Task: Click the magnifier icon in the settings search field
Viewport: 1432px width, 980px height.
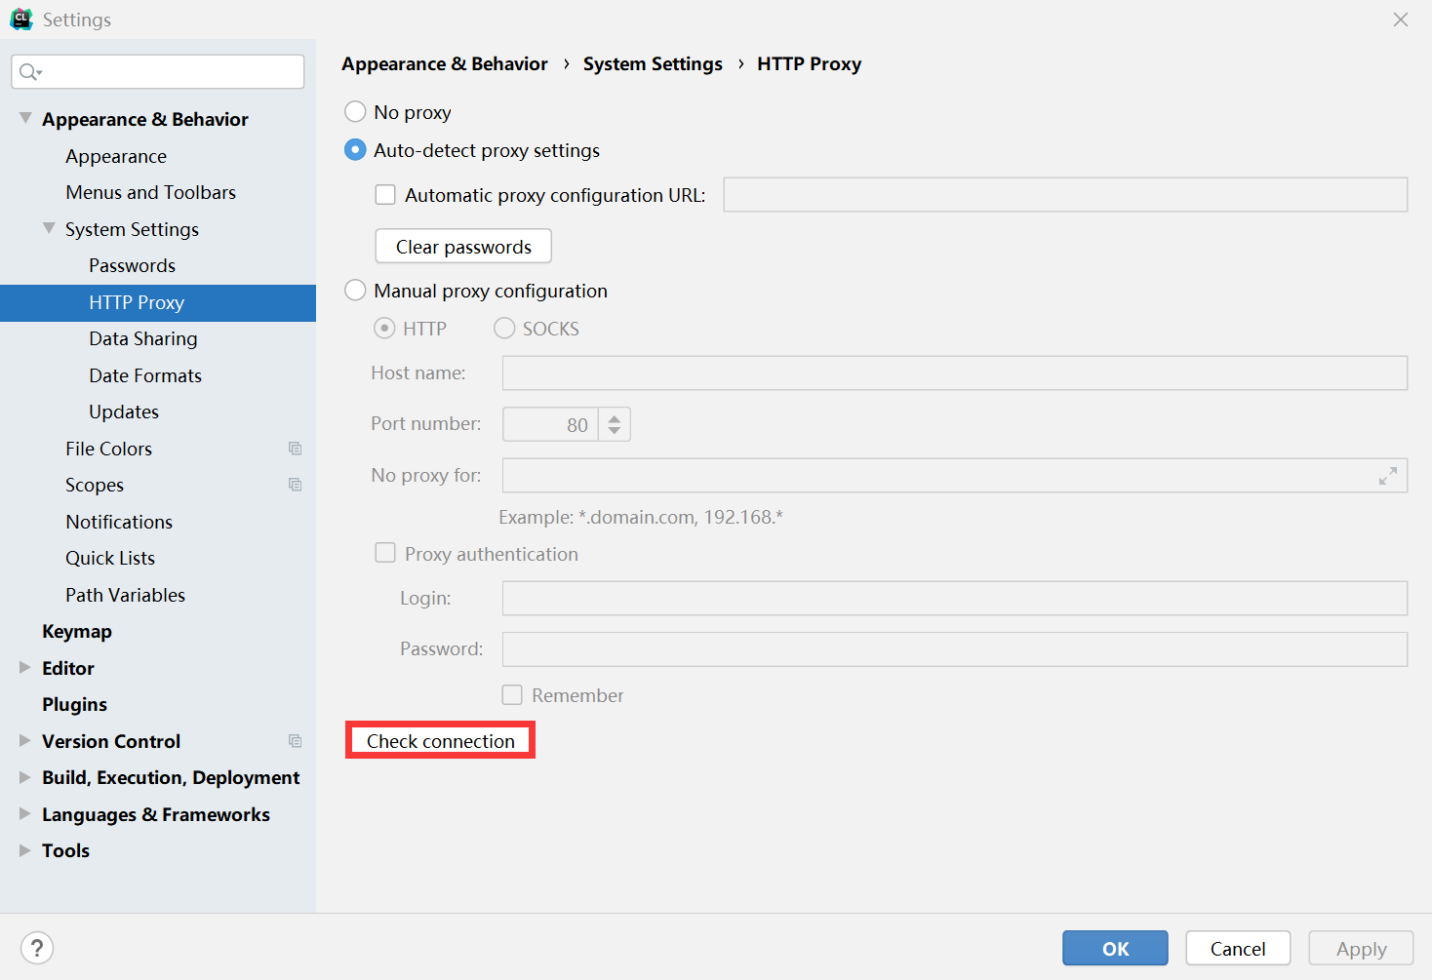Action: click(28, 71)
